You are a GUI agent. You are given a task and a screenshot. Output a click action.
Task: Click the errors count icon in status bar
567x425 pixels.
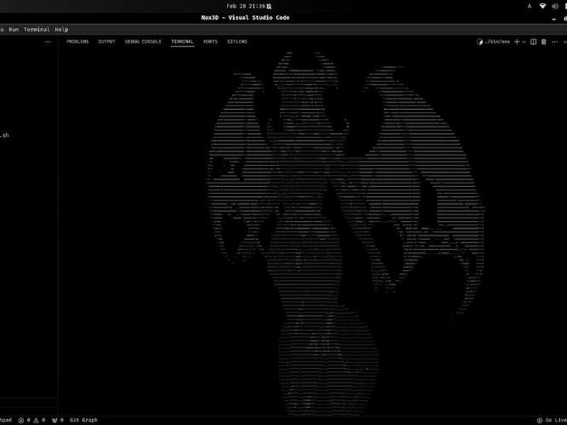pyautogui.click(x=21, y=420)
